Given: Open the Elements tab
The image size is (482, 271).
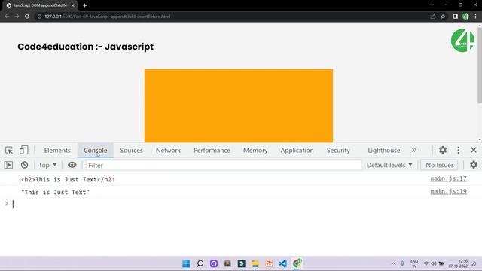Looking at the screenshot, I should pyautogui.click(x=57, y=151).
